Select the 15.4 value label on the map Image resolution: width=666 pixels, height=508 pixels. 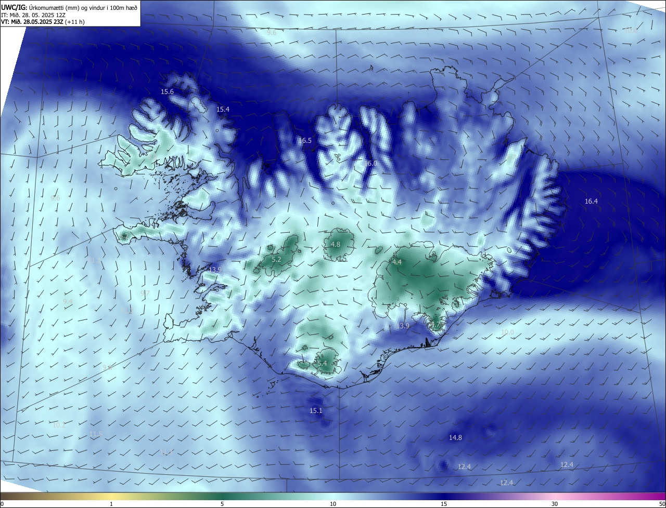[x=223, y=109]
